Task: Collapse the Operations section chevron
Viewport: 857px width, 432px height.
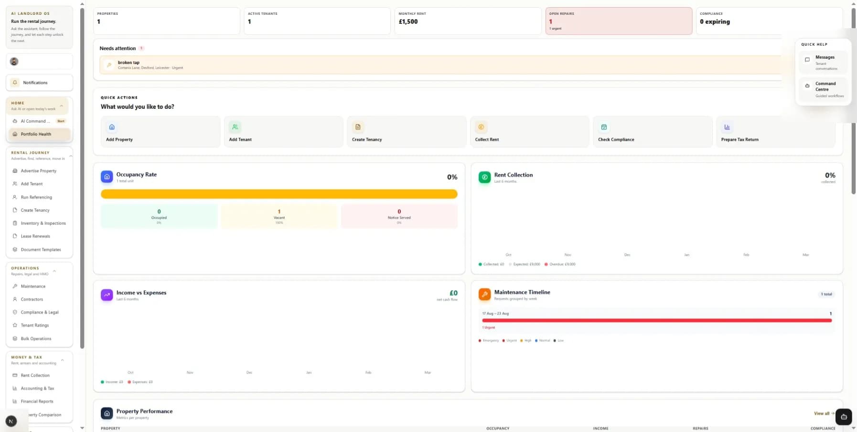Action: click(54, 271)
